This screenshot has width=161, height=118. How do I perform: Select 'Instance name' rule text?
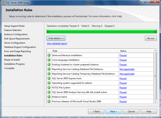(59, 97)
